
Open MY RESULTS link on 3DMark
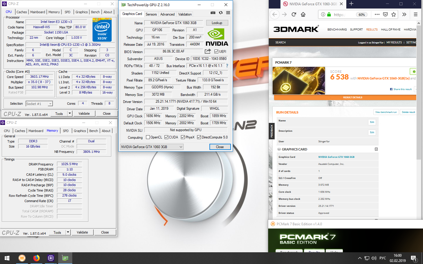point(394,43)
